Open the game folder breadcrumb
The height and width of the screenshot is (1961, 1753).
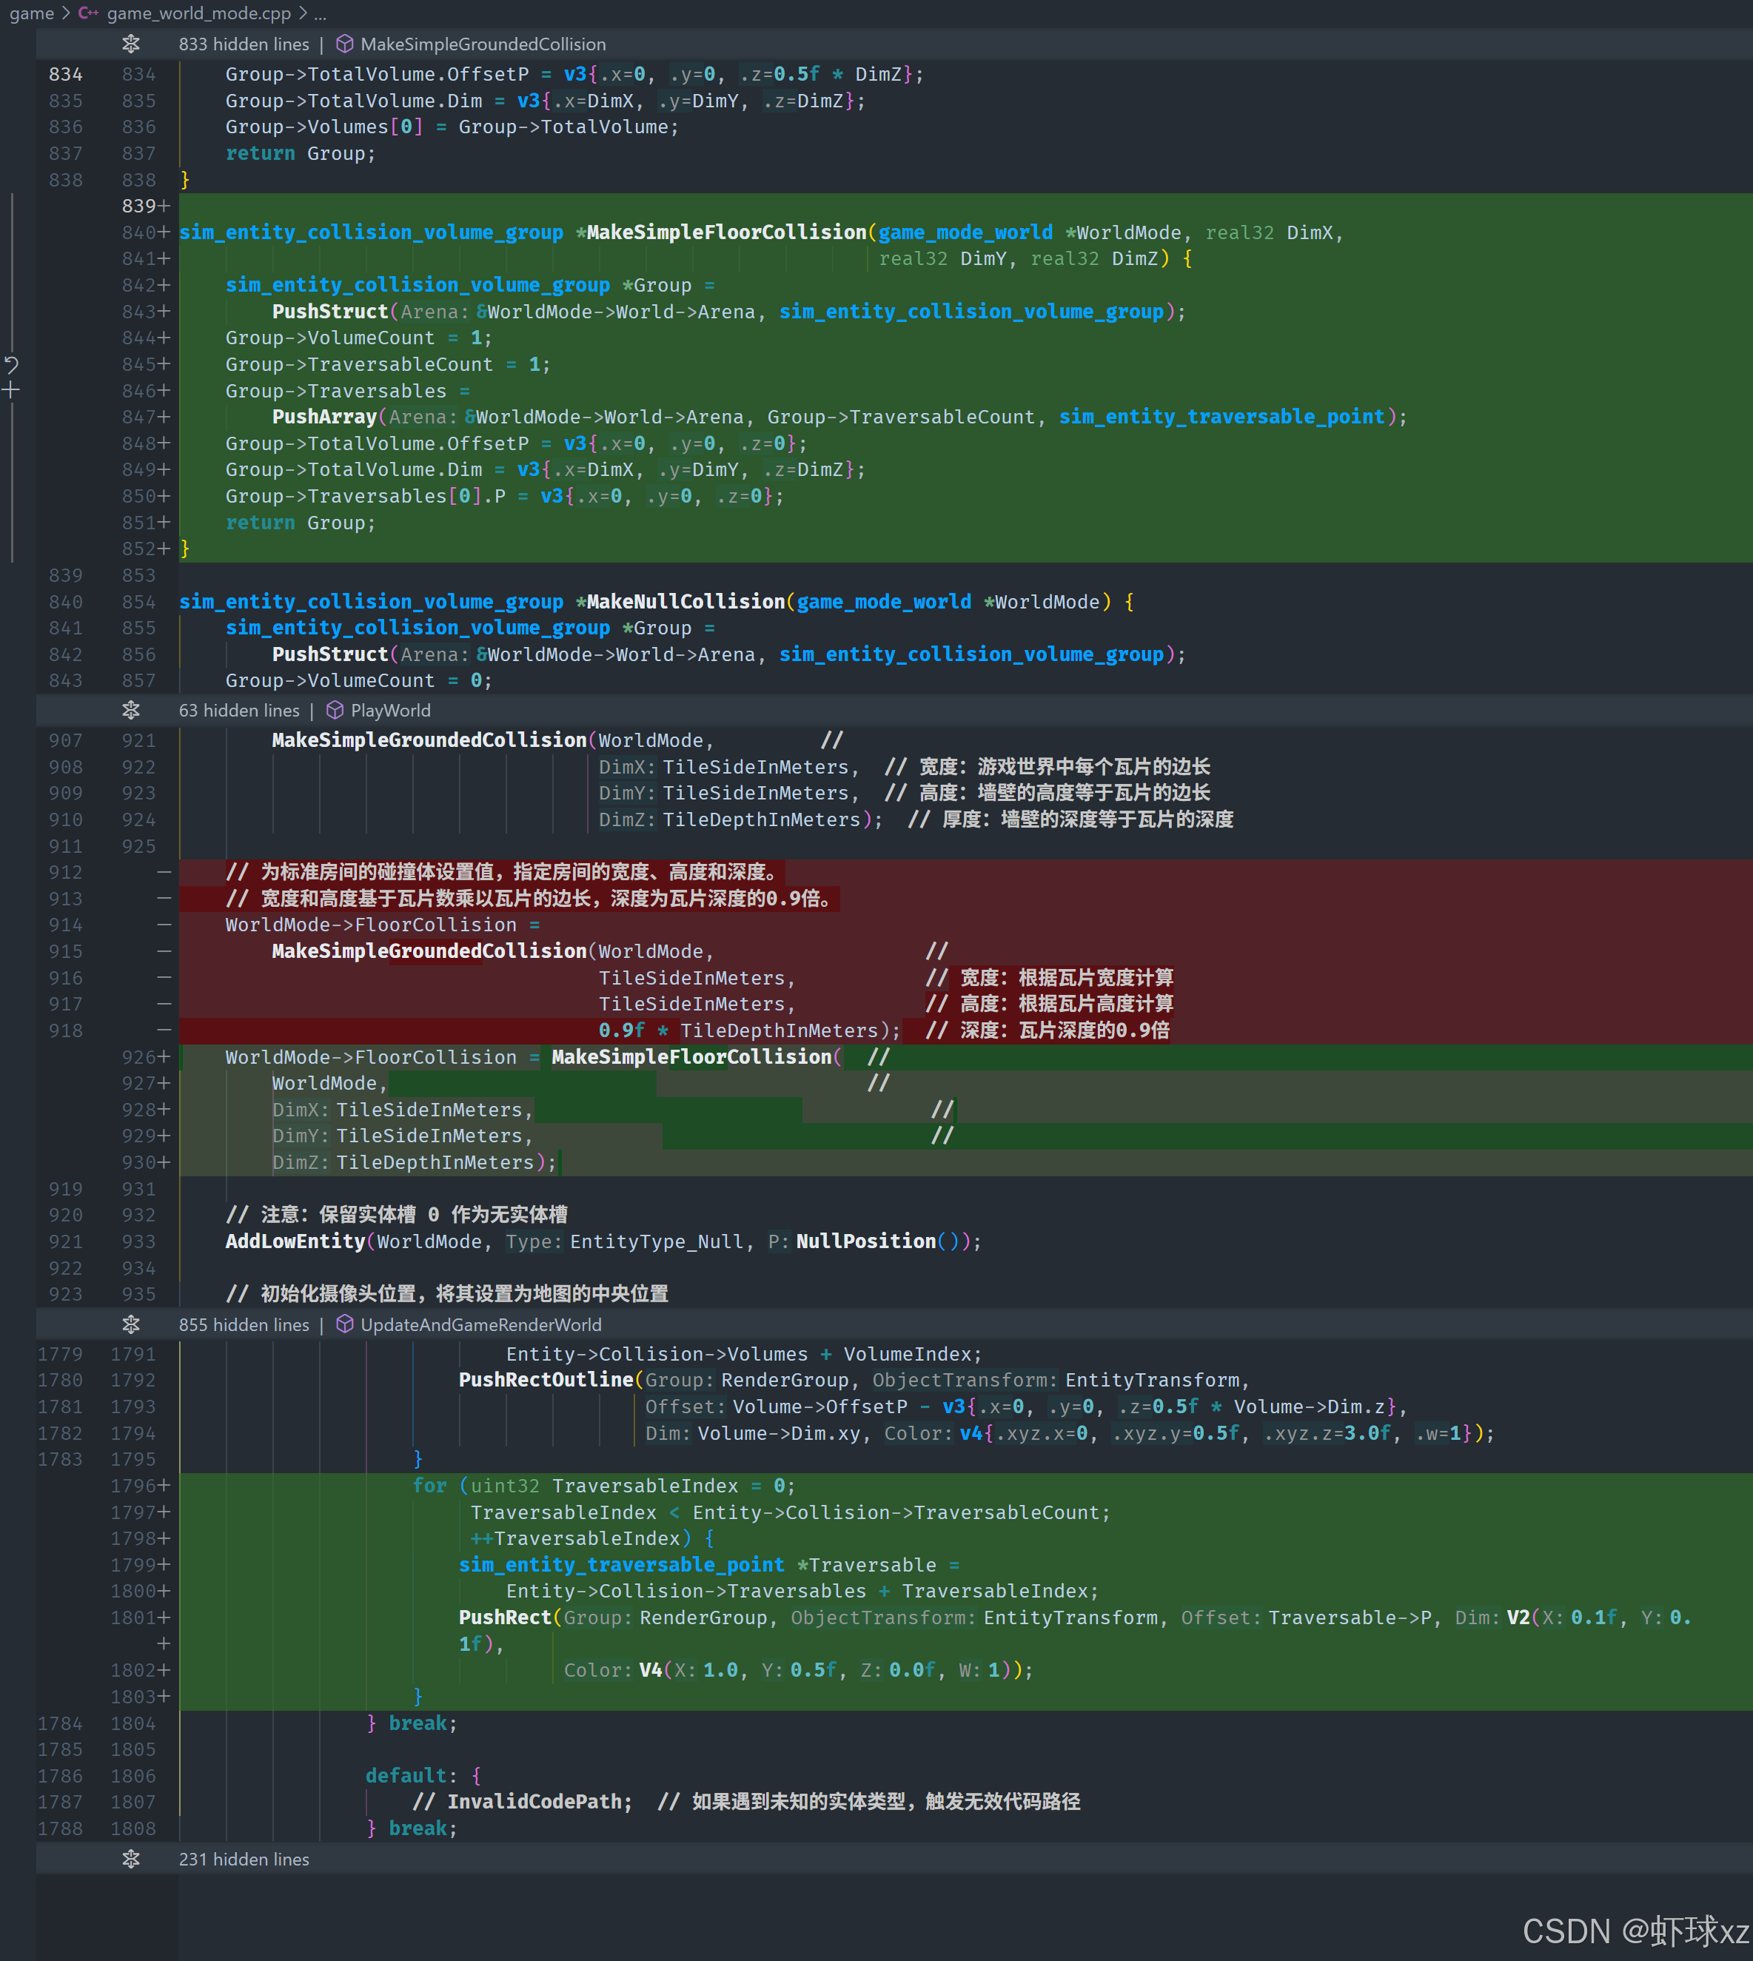pyautogui.click(x=31, y=13)
